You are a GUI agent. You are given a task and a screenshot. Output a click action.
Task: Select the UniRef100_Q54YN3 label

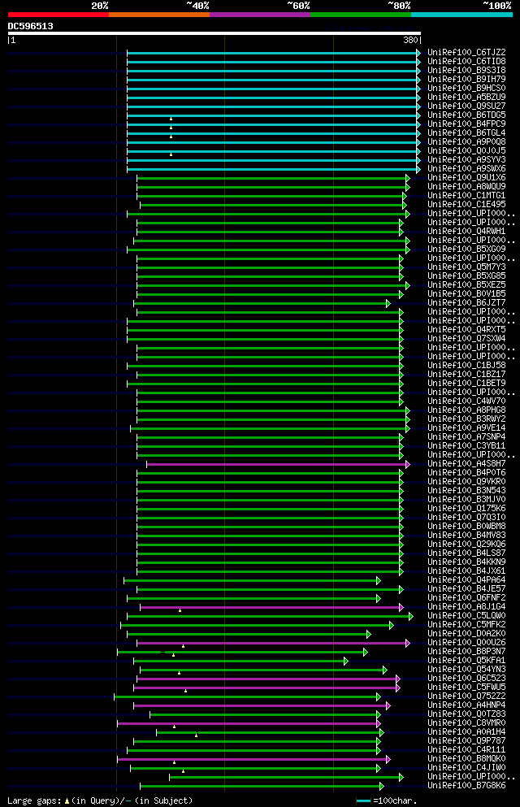(466, 669)
